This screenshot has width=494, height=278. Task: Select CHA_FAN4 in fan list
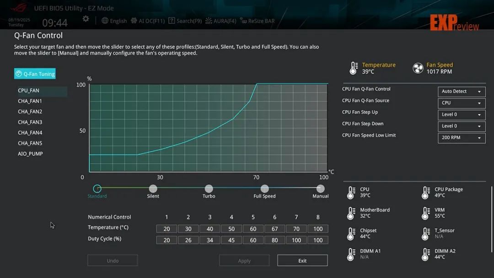(30, 133)
